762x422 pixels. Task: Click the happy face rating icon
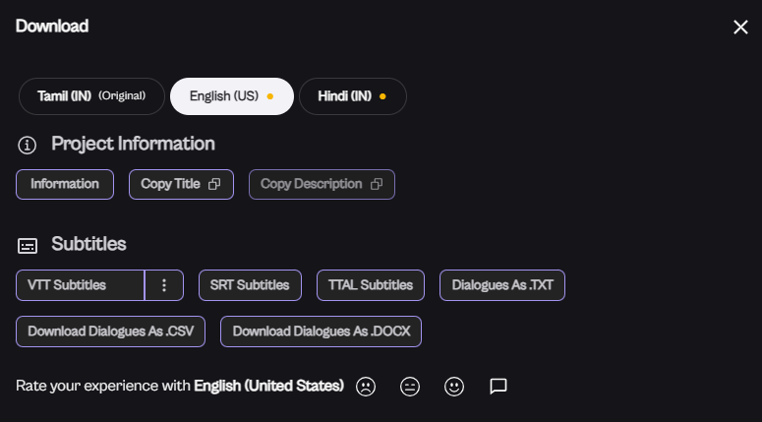[454, 387]
